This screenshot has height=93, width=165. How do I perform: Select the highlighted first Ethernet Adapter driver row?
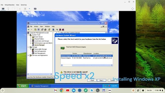pos(87,56)
